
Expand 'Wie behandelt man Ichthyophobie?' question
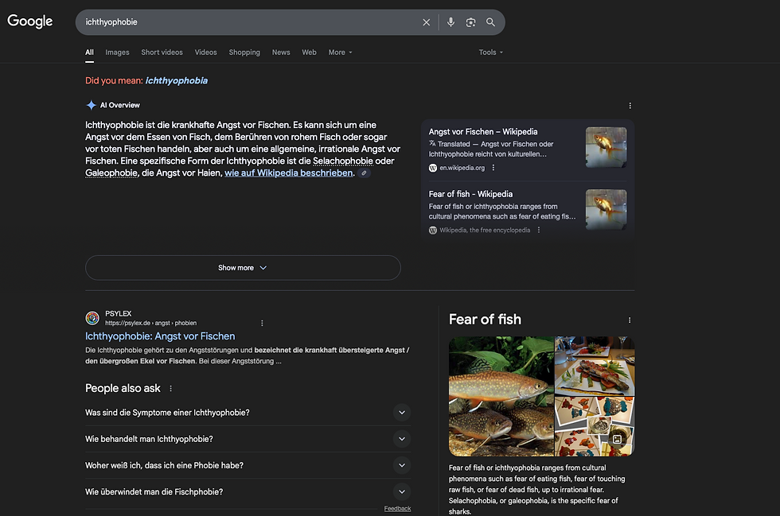pyautogui.click(x=402, y=439)
